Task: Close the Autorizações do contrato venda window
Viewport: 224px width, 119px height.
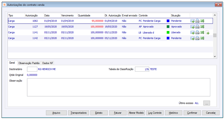Action: (x=218, y=5)
